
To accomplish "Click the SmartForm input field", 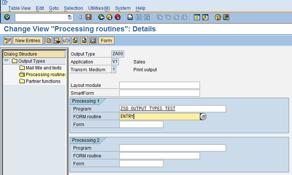I will [x=160, y=93].
